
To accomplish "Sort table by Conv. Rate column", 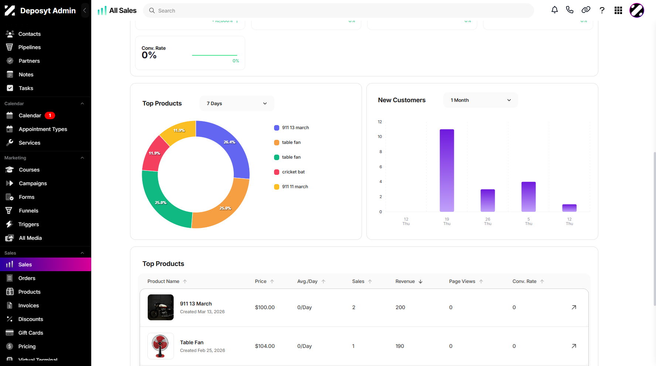I will click(x=528, y=281).
